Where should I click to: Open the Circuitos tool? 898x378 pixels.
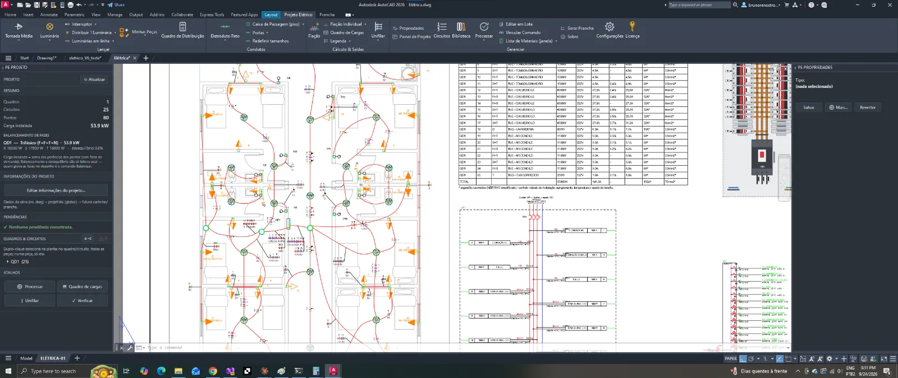tap(442, 30)
